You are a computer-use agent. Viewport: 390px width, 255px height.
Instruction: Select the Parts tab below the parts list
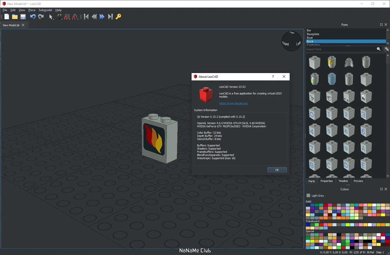[312, 181]
